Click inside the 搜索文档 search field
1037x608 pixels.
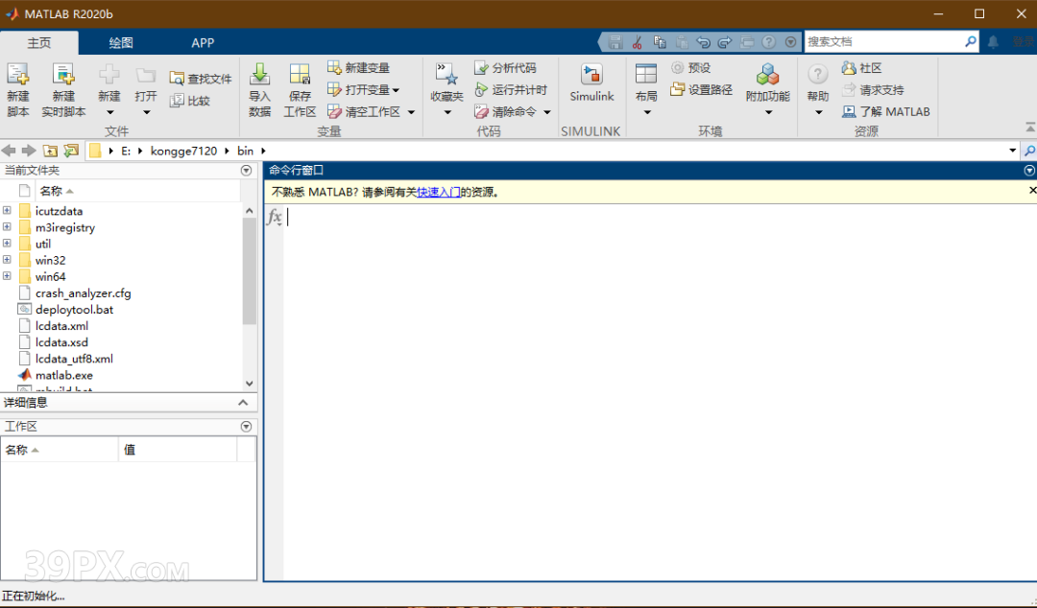pos(883,41)
